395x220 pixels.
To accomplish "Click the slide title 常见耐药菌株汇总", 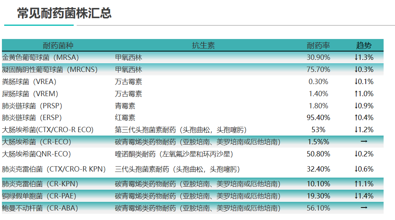I will pos(64,13).
